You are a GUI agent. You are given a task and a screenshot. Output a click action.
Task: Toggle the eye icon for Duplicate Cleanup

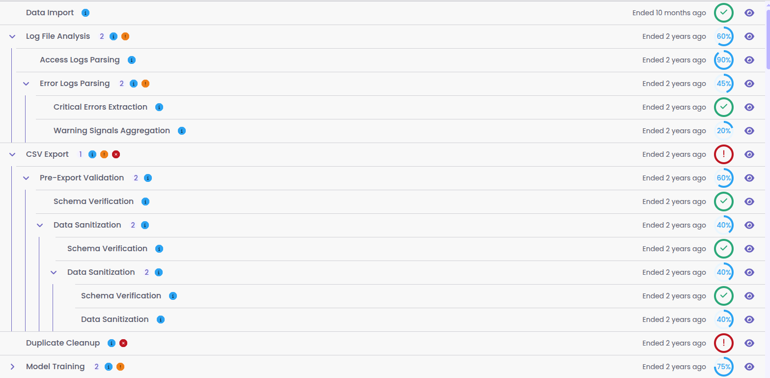click(x=749, y=343)
